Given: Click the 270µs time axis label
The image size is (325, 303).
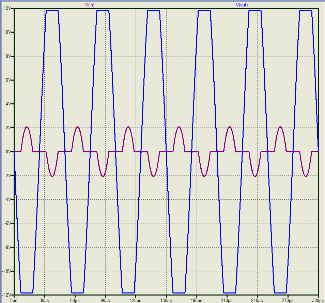Looking at the screenshot, I should (288, 300).
